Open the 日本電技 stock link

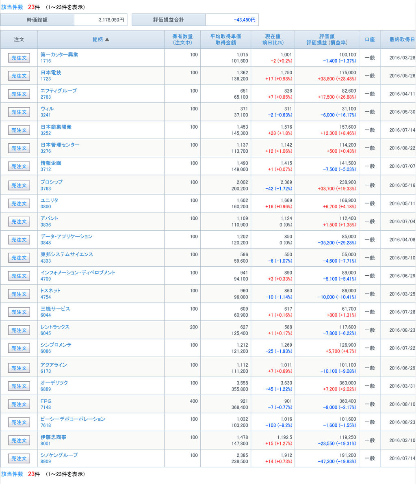[51, 73]
